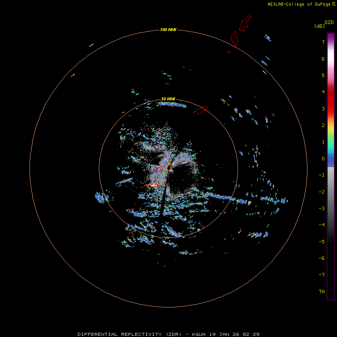Click the -7 value on the color scale

tap(322, 275)
